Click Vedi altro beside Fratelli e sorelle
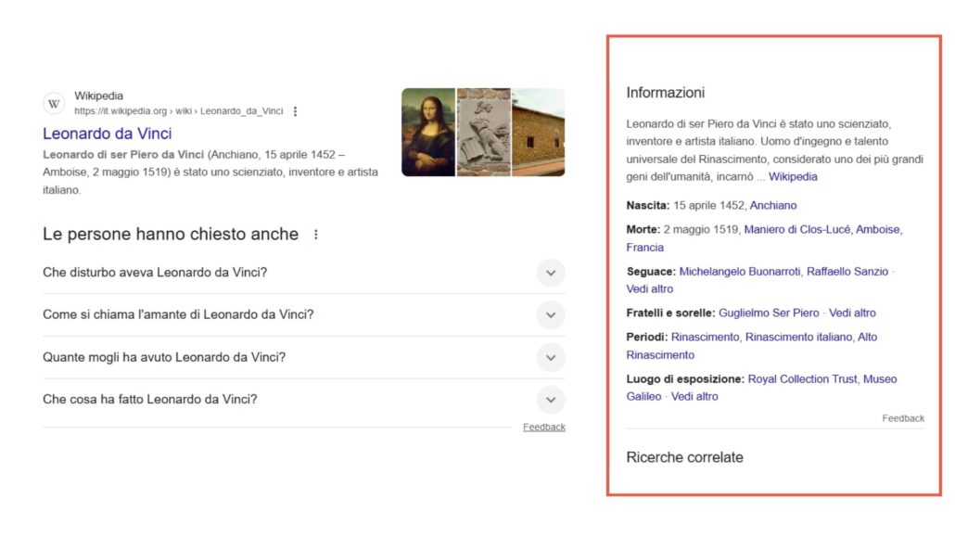The width and height of the screenshot is (955, 537). (852, 313)
